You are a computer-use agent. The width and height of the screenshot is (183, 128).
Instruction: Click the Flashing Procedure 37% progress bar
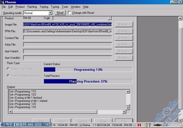[88, 81]
